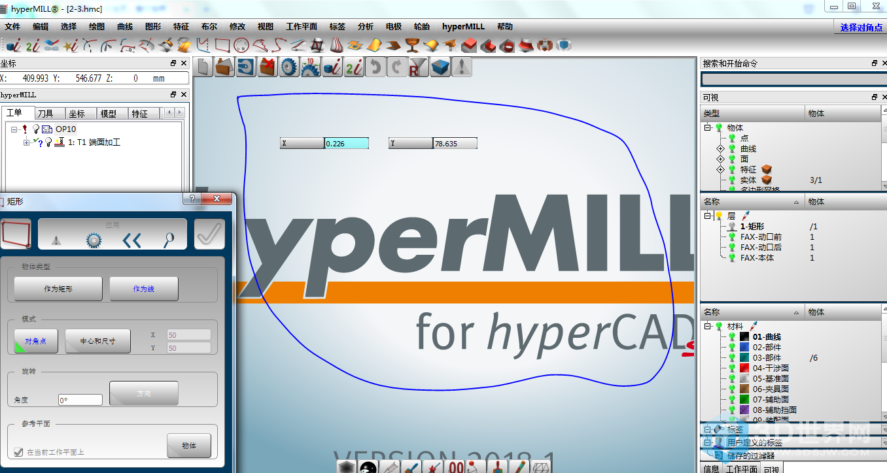Collapse the 层 layers tree node

[x=708, y=216]
